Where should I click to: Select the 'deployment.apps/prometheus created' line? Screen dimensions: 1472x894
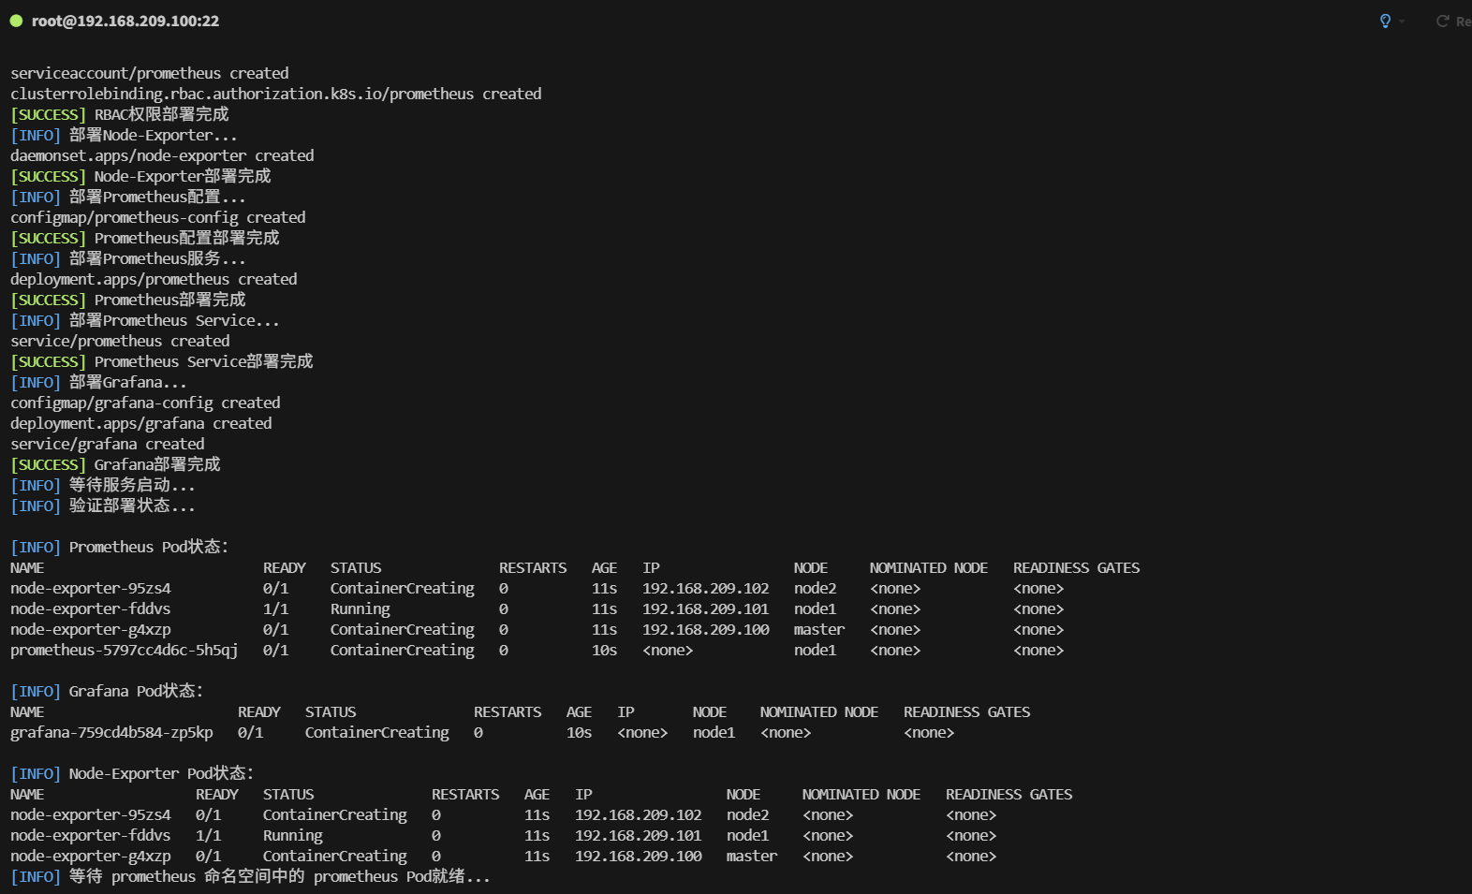pos(154,279)
